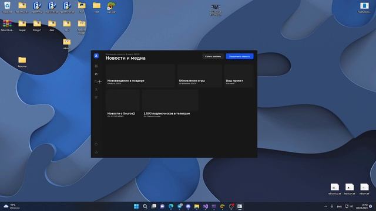Open the 'Ваш проект' advertisement card
The image size is (376, 211).
239,76
